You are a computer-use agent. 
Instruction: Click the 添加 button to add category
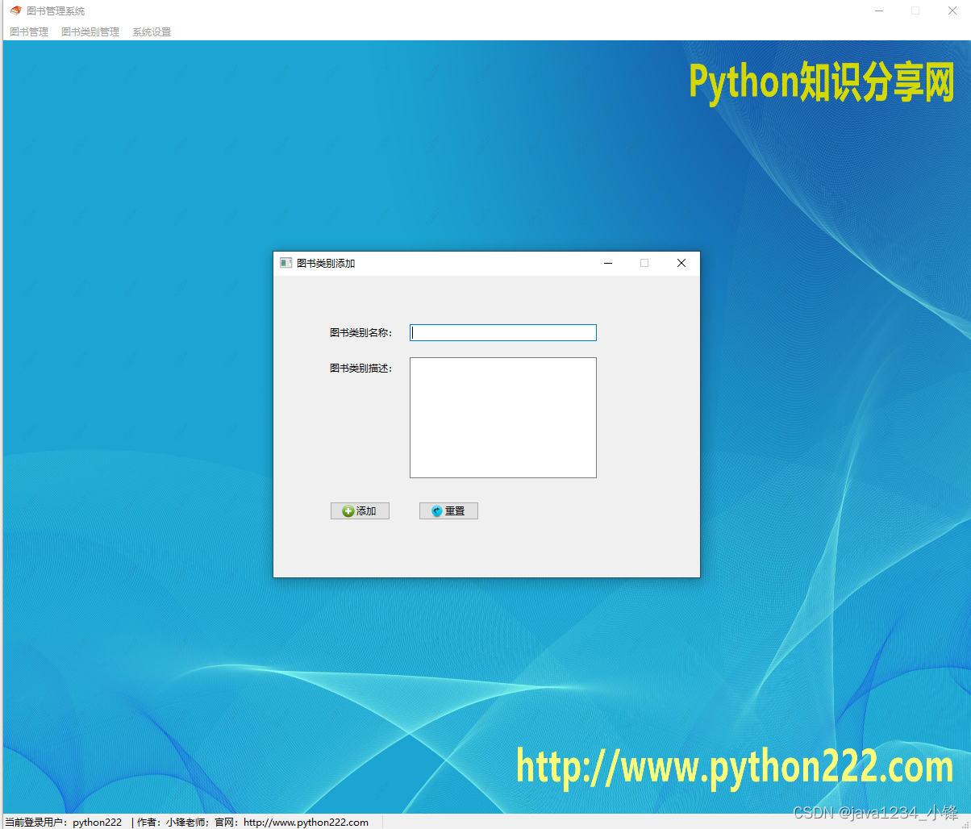pos(360,510)
